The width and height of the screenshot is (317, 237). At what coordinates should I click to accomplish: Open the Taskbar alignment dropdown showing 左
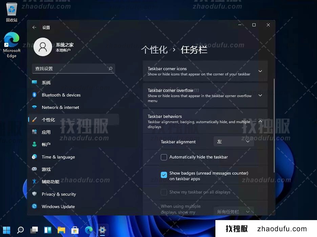pyautogui.click(x=233, y=142)
